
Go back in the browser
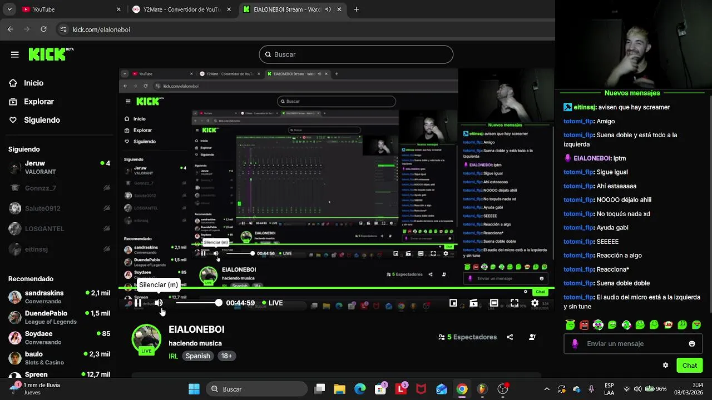[10, 29]
